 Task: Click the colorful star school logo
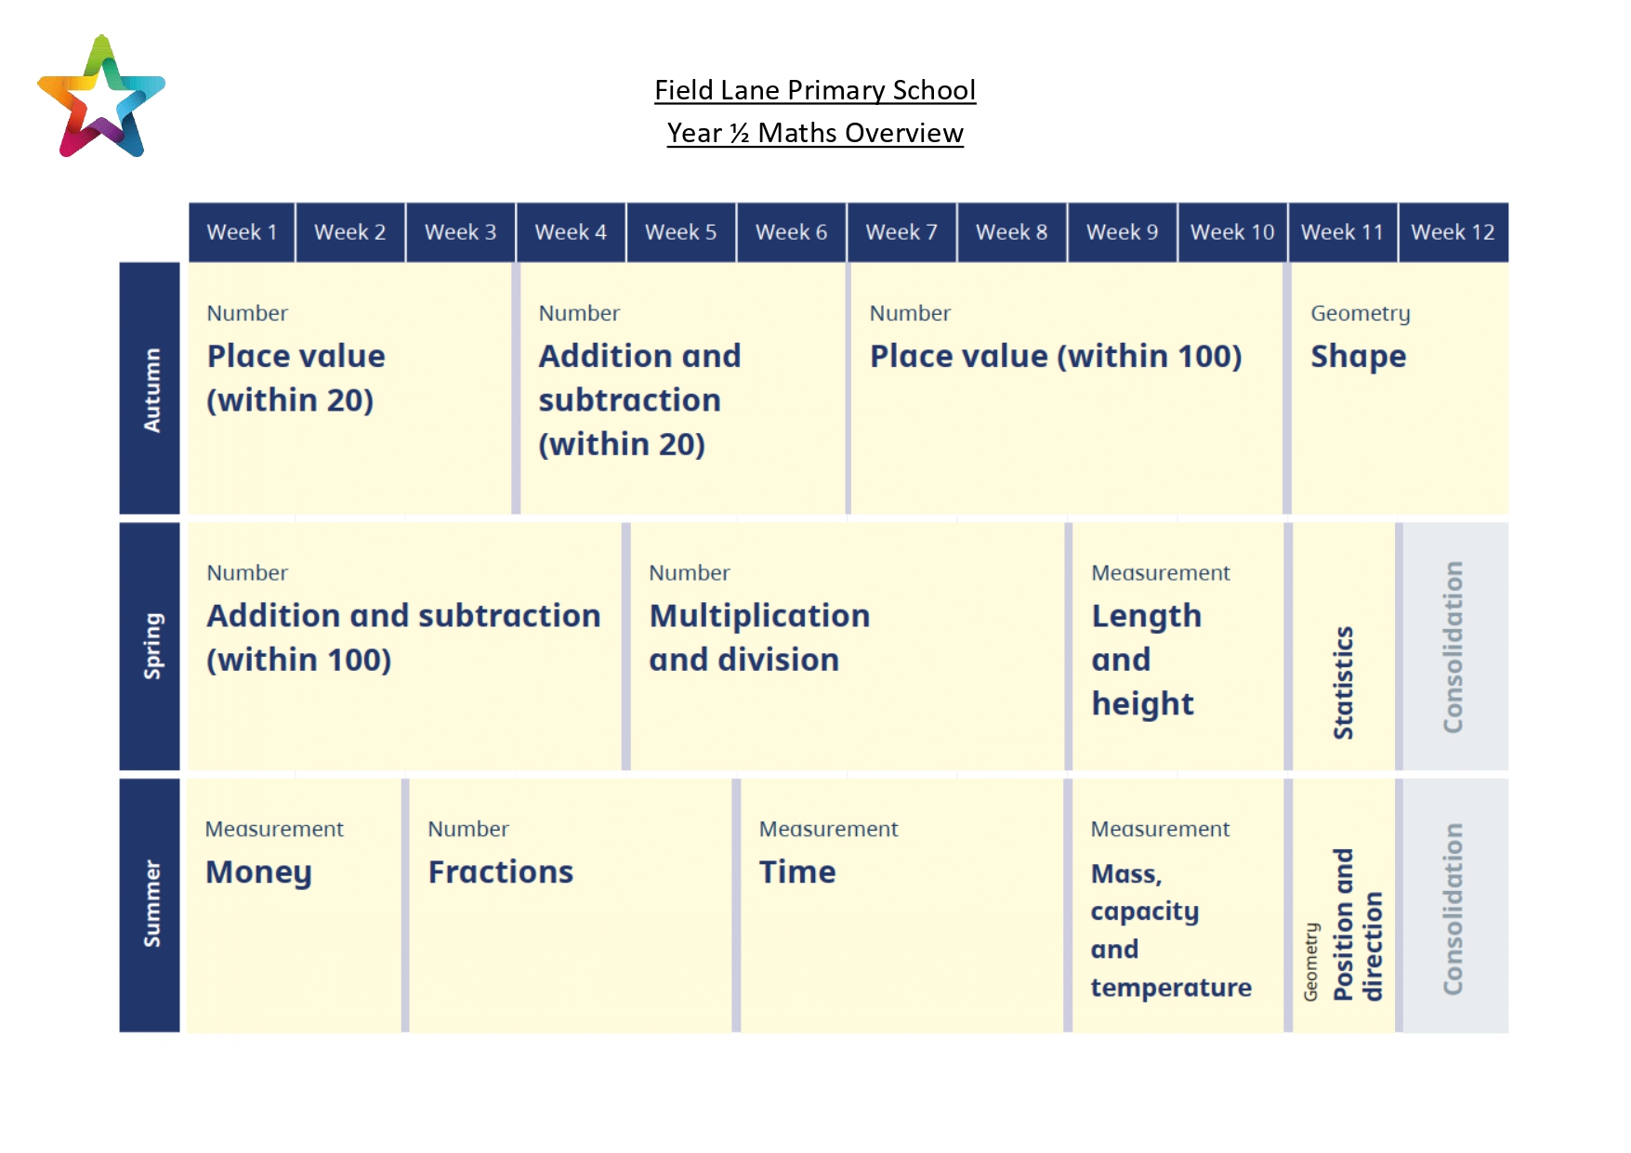tap(101, 97)
